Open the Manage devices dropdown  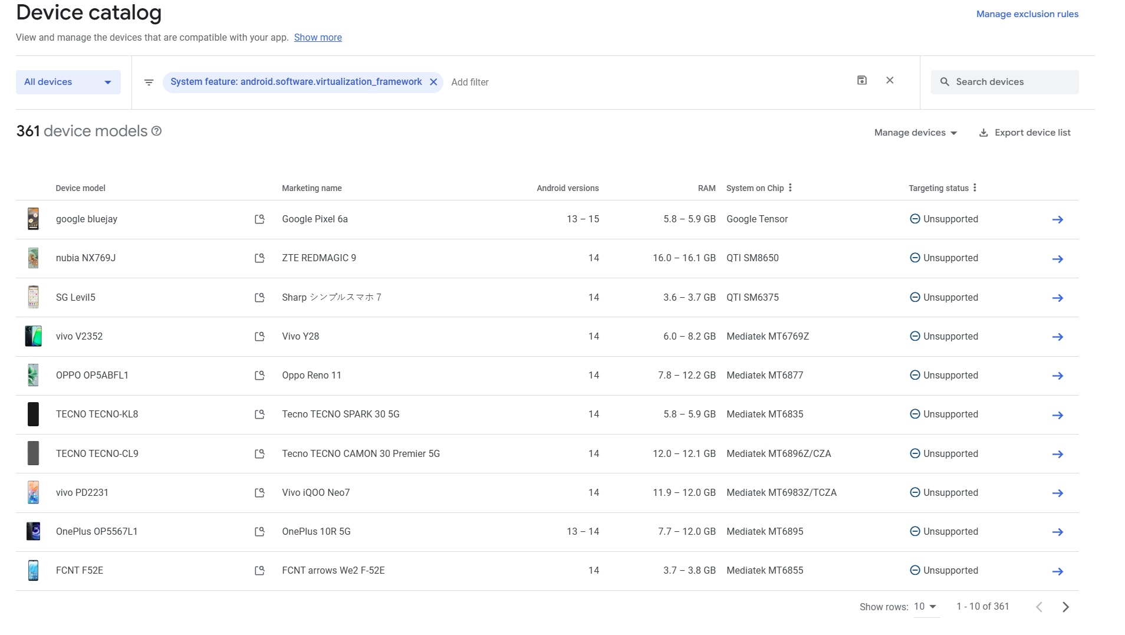click(915, 133)
